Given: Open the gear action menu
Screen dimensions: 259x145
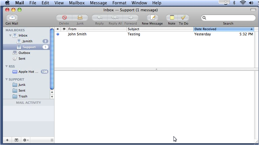Looking at the screenshot, I should [x=26, y=140].
